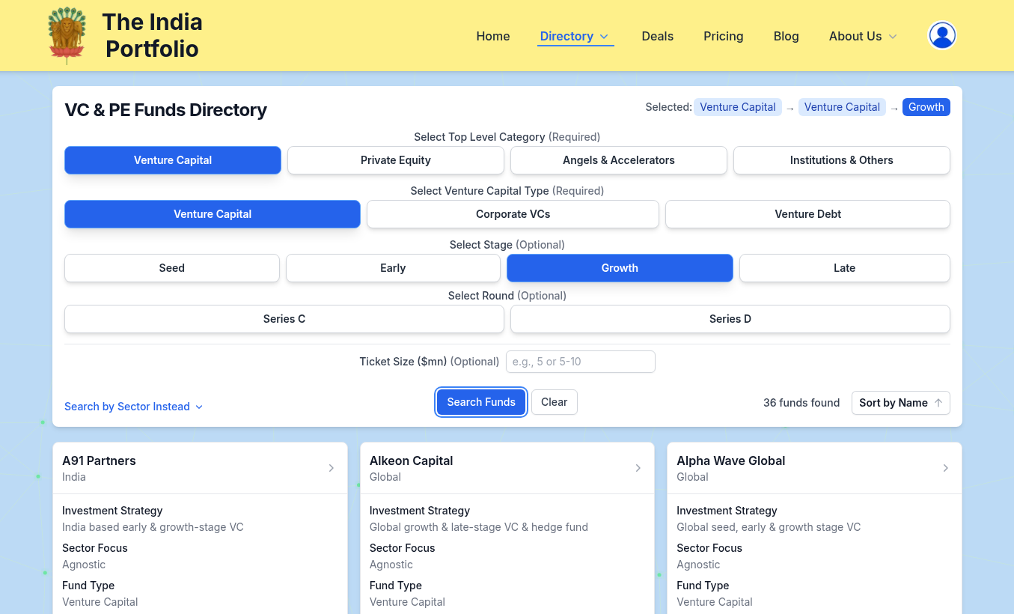Choose Corporate VCs type option
1014x614 pixels.
coord(513,214)
